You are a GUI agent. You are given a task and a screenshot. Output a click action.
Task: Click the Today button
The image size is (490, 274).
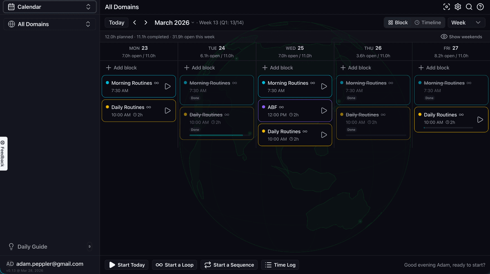click(x=116, y=23)
